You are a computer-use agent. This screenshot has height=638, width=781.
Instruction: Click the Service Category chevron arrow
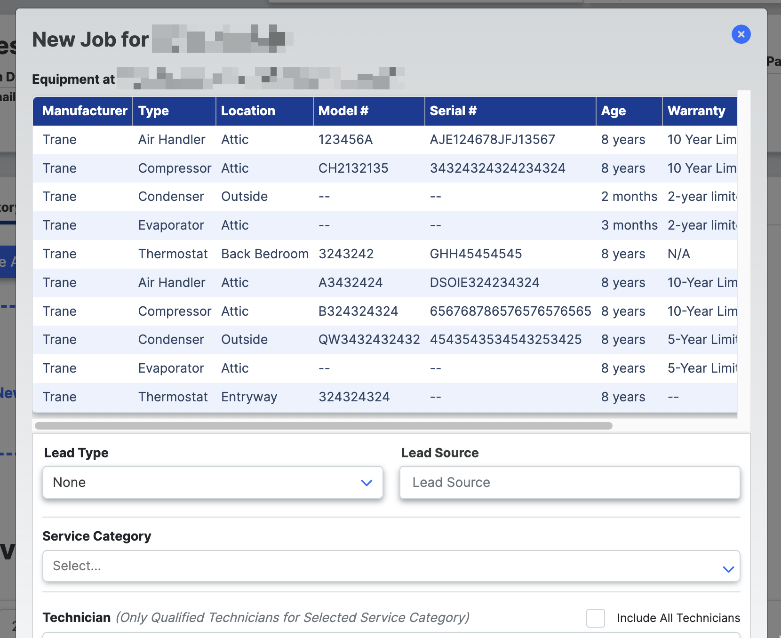click(x=728, y=569)
